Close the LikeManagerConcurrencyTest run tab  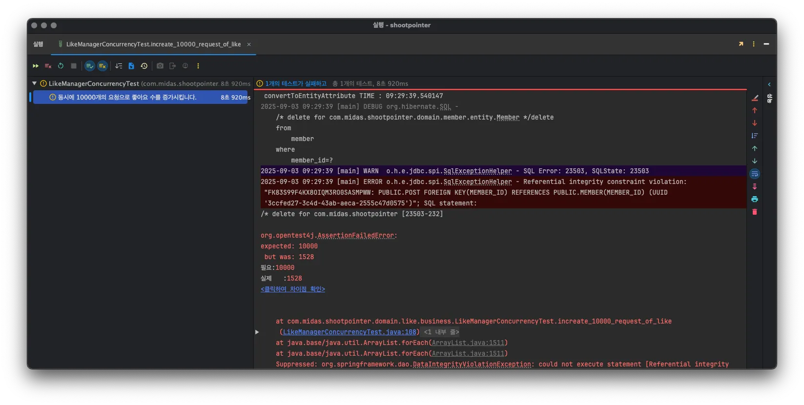click(249, 44)
